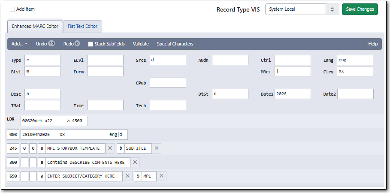Remove the 300 field contents subfield
Image resolution: width=390 pixels, height=193 pixels.
[x=135, y=163]
